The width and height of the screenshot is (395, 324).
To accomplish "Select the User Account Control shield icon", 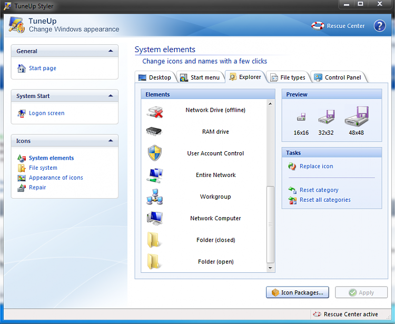I will tap(154, 153).
